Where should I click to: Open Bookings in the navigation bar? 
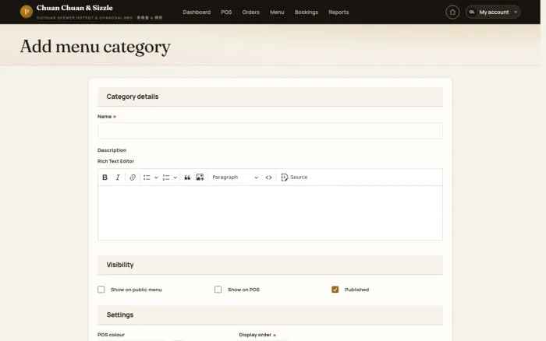(307, 12)
